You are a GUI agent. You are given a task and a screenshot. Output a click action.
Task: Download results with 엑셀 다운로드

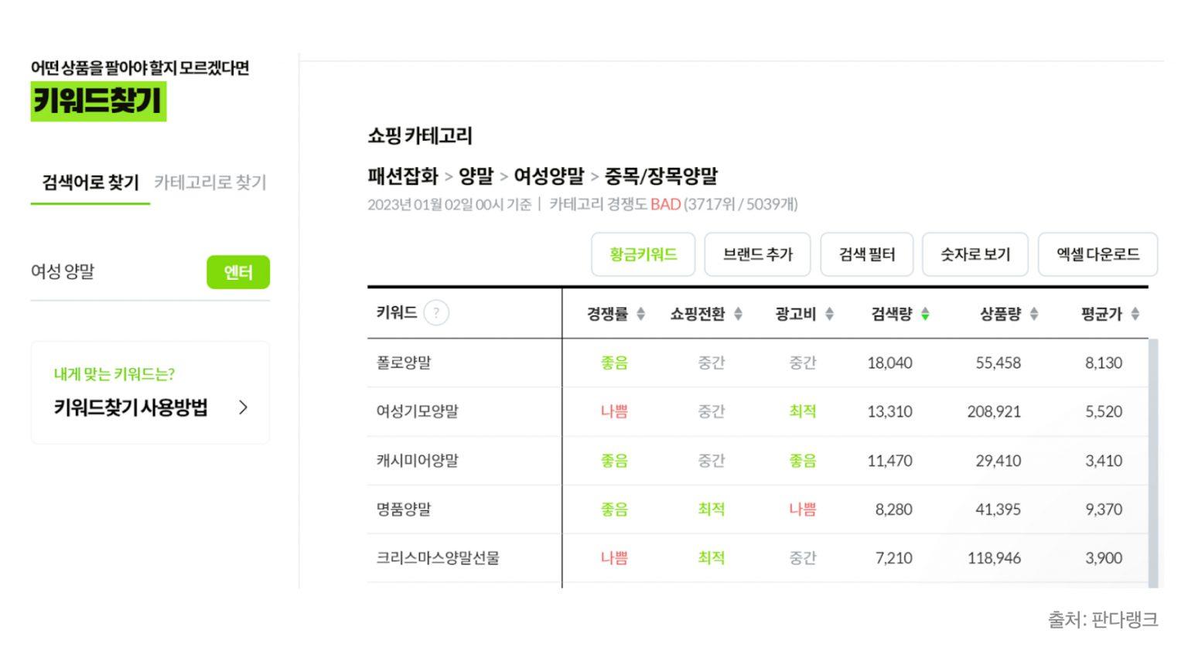pyautogui.click(x=1097, y=254)
